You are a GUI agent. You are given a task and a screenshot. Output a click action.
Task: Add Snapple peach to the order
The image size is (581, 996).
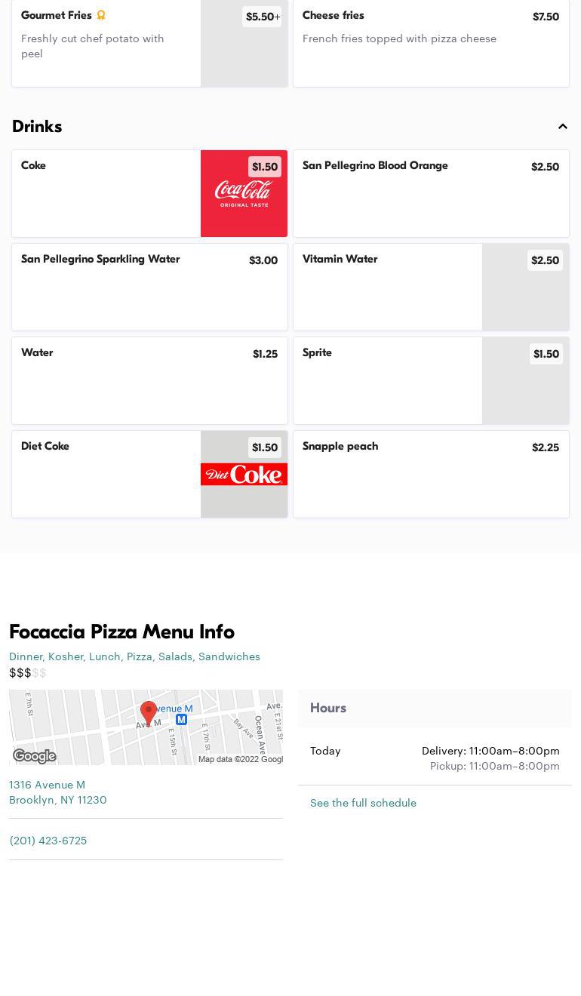click(431, 474)
